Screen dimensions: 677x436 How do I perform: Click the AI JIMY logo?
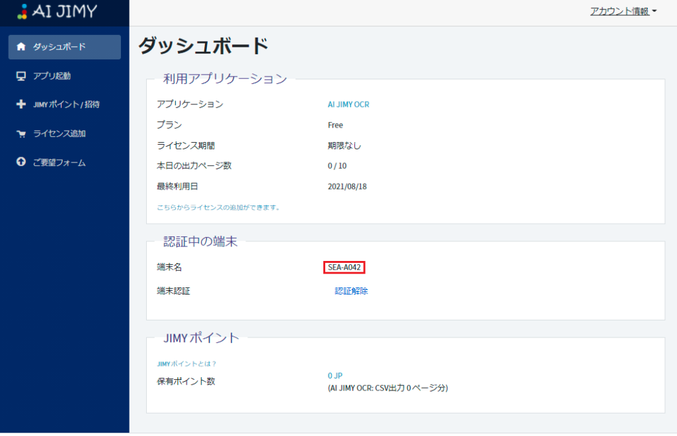57,11
